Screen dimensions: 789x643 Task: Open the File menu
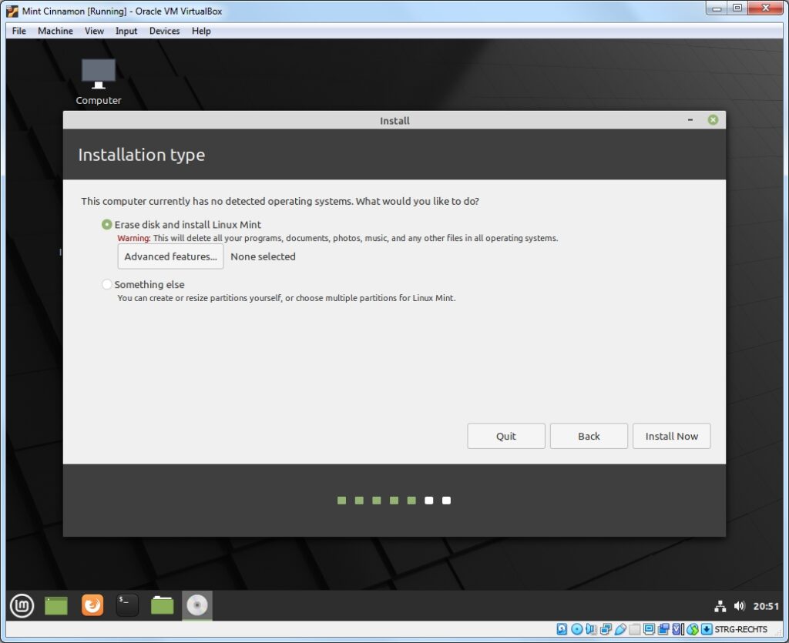[19, 31]
